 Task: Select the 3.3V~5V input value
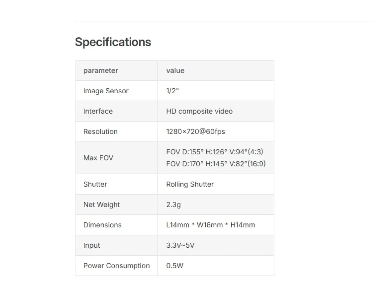pyautogui.click(x=180, y=245)
